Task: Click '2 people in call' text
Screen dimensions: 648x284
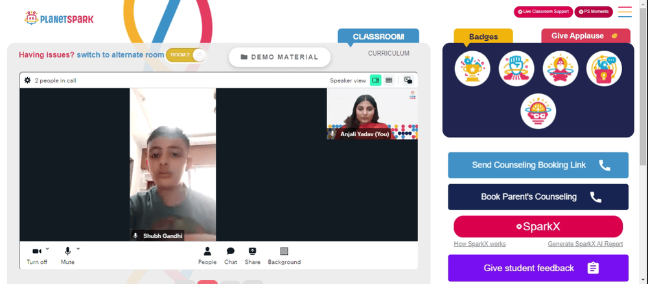Action: point(55,80)
